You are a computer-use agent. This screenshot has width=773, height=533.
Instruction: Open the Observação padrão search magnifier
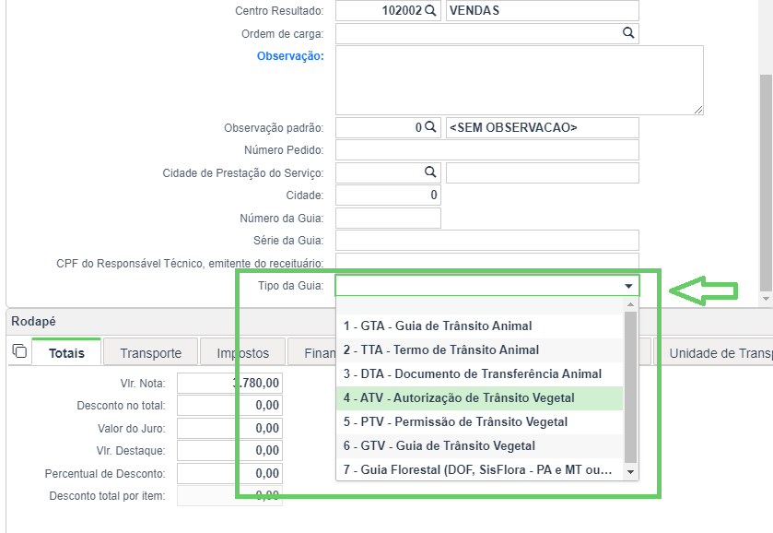click(430, 127)
